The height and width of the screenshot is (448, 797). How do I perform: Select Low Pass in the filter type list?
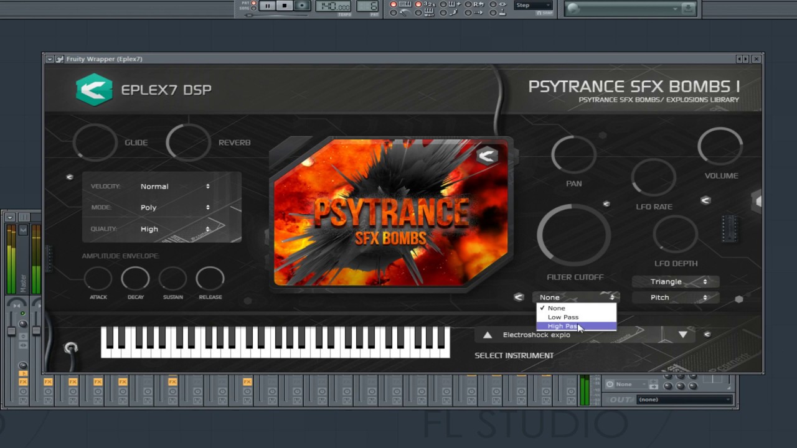pyautogui.click(x=577, y=317)
